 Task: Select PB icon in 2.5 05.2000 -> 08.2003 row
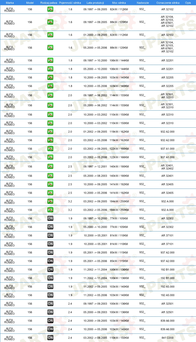50,176
